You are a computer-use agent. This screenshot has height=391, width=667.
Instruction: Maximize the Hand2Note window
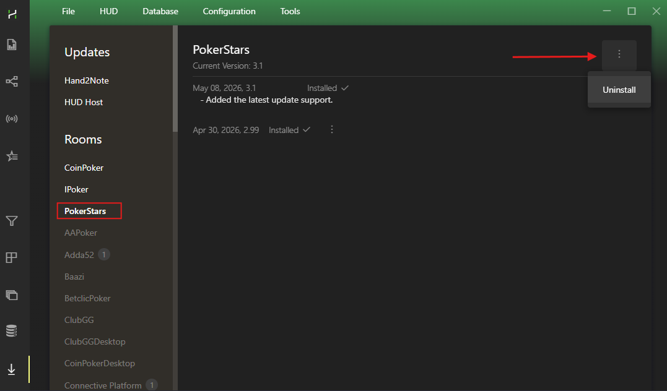coord(632,11)
